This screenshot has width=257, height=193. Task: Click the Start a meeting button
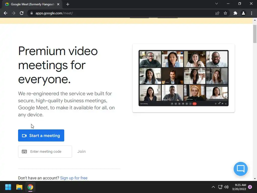pyautogui.click(x=41, y=135)
